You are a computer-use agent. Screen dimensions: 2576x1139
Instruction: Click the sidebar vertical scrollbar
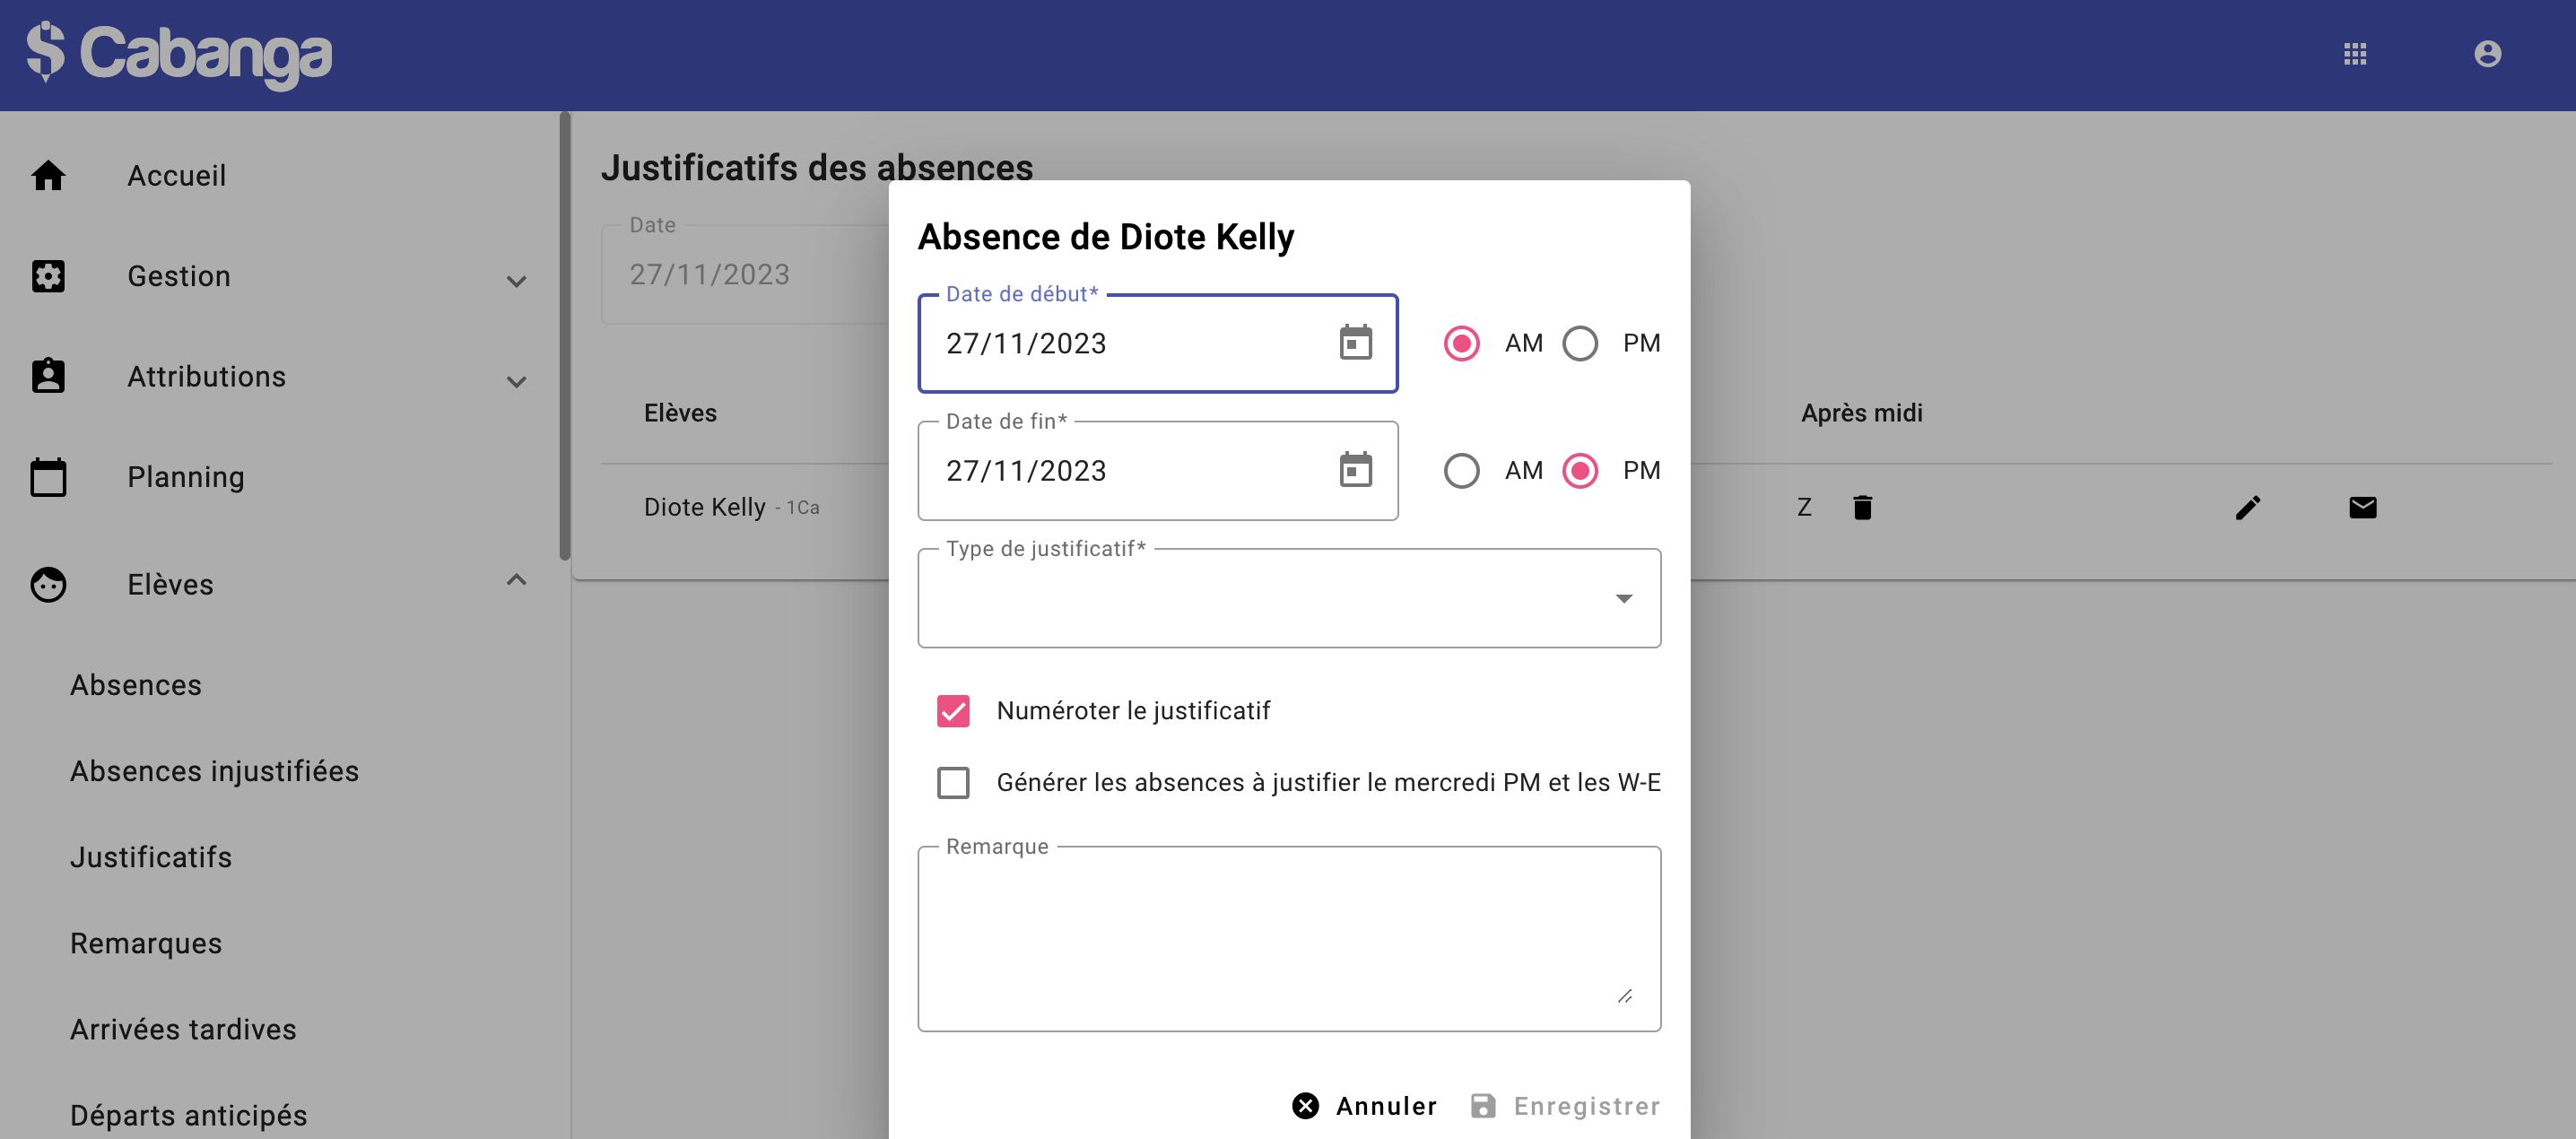tap(565, 336)
